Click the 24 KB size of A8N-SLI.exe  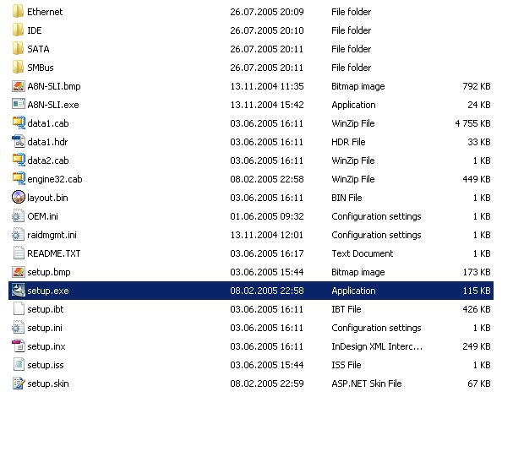479,105
